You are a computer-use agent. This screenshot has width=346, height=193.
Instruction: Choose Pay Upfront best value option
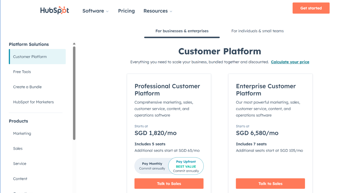[186, 166]
